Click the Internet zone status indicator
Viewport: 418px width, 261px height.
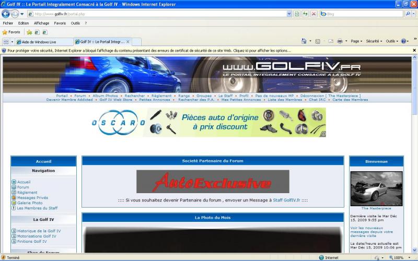click(329, 257)
